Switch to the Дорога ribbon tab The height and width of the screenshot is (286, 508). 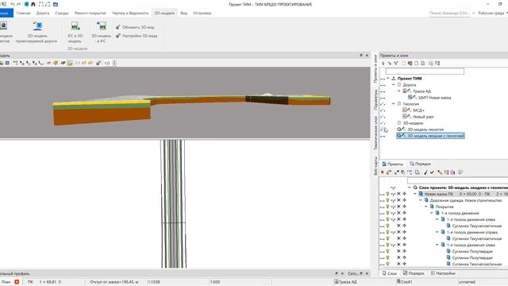pyautogui.click(x=43, y=14)
